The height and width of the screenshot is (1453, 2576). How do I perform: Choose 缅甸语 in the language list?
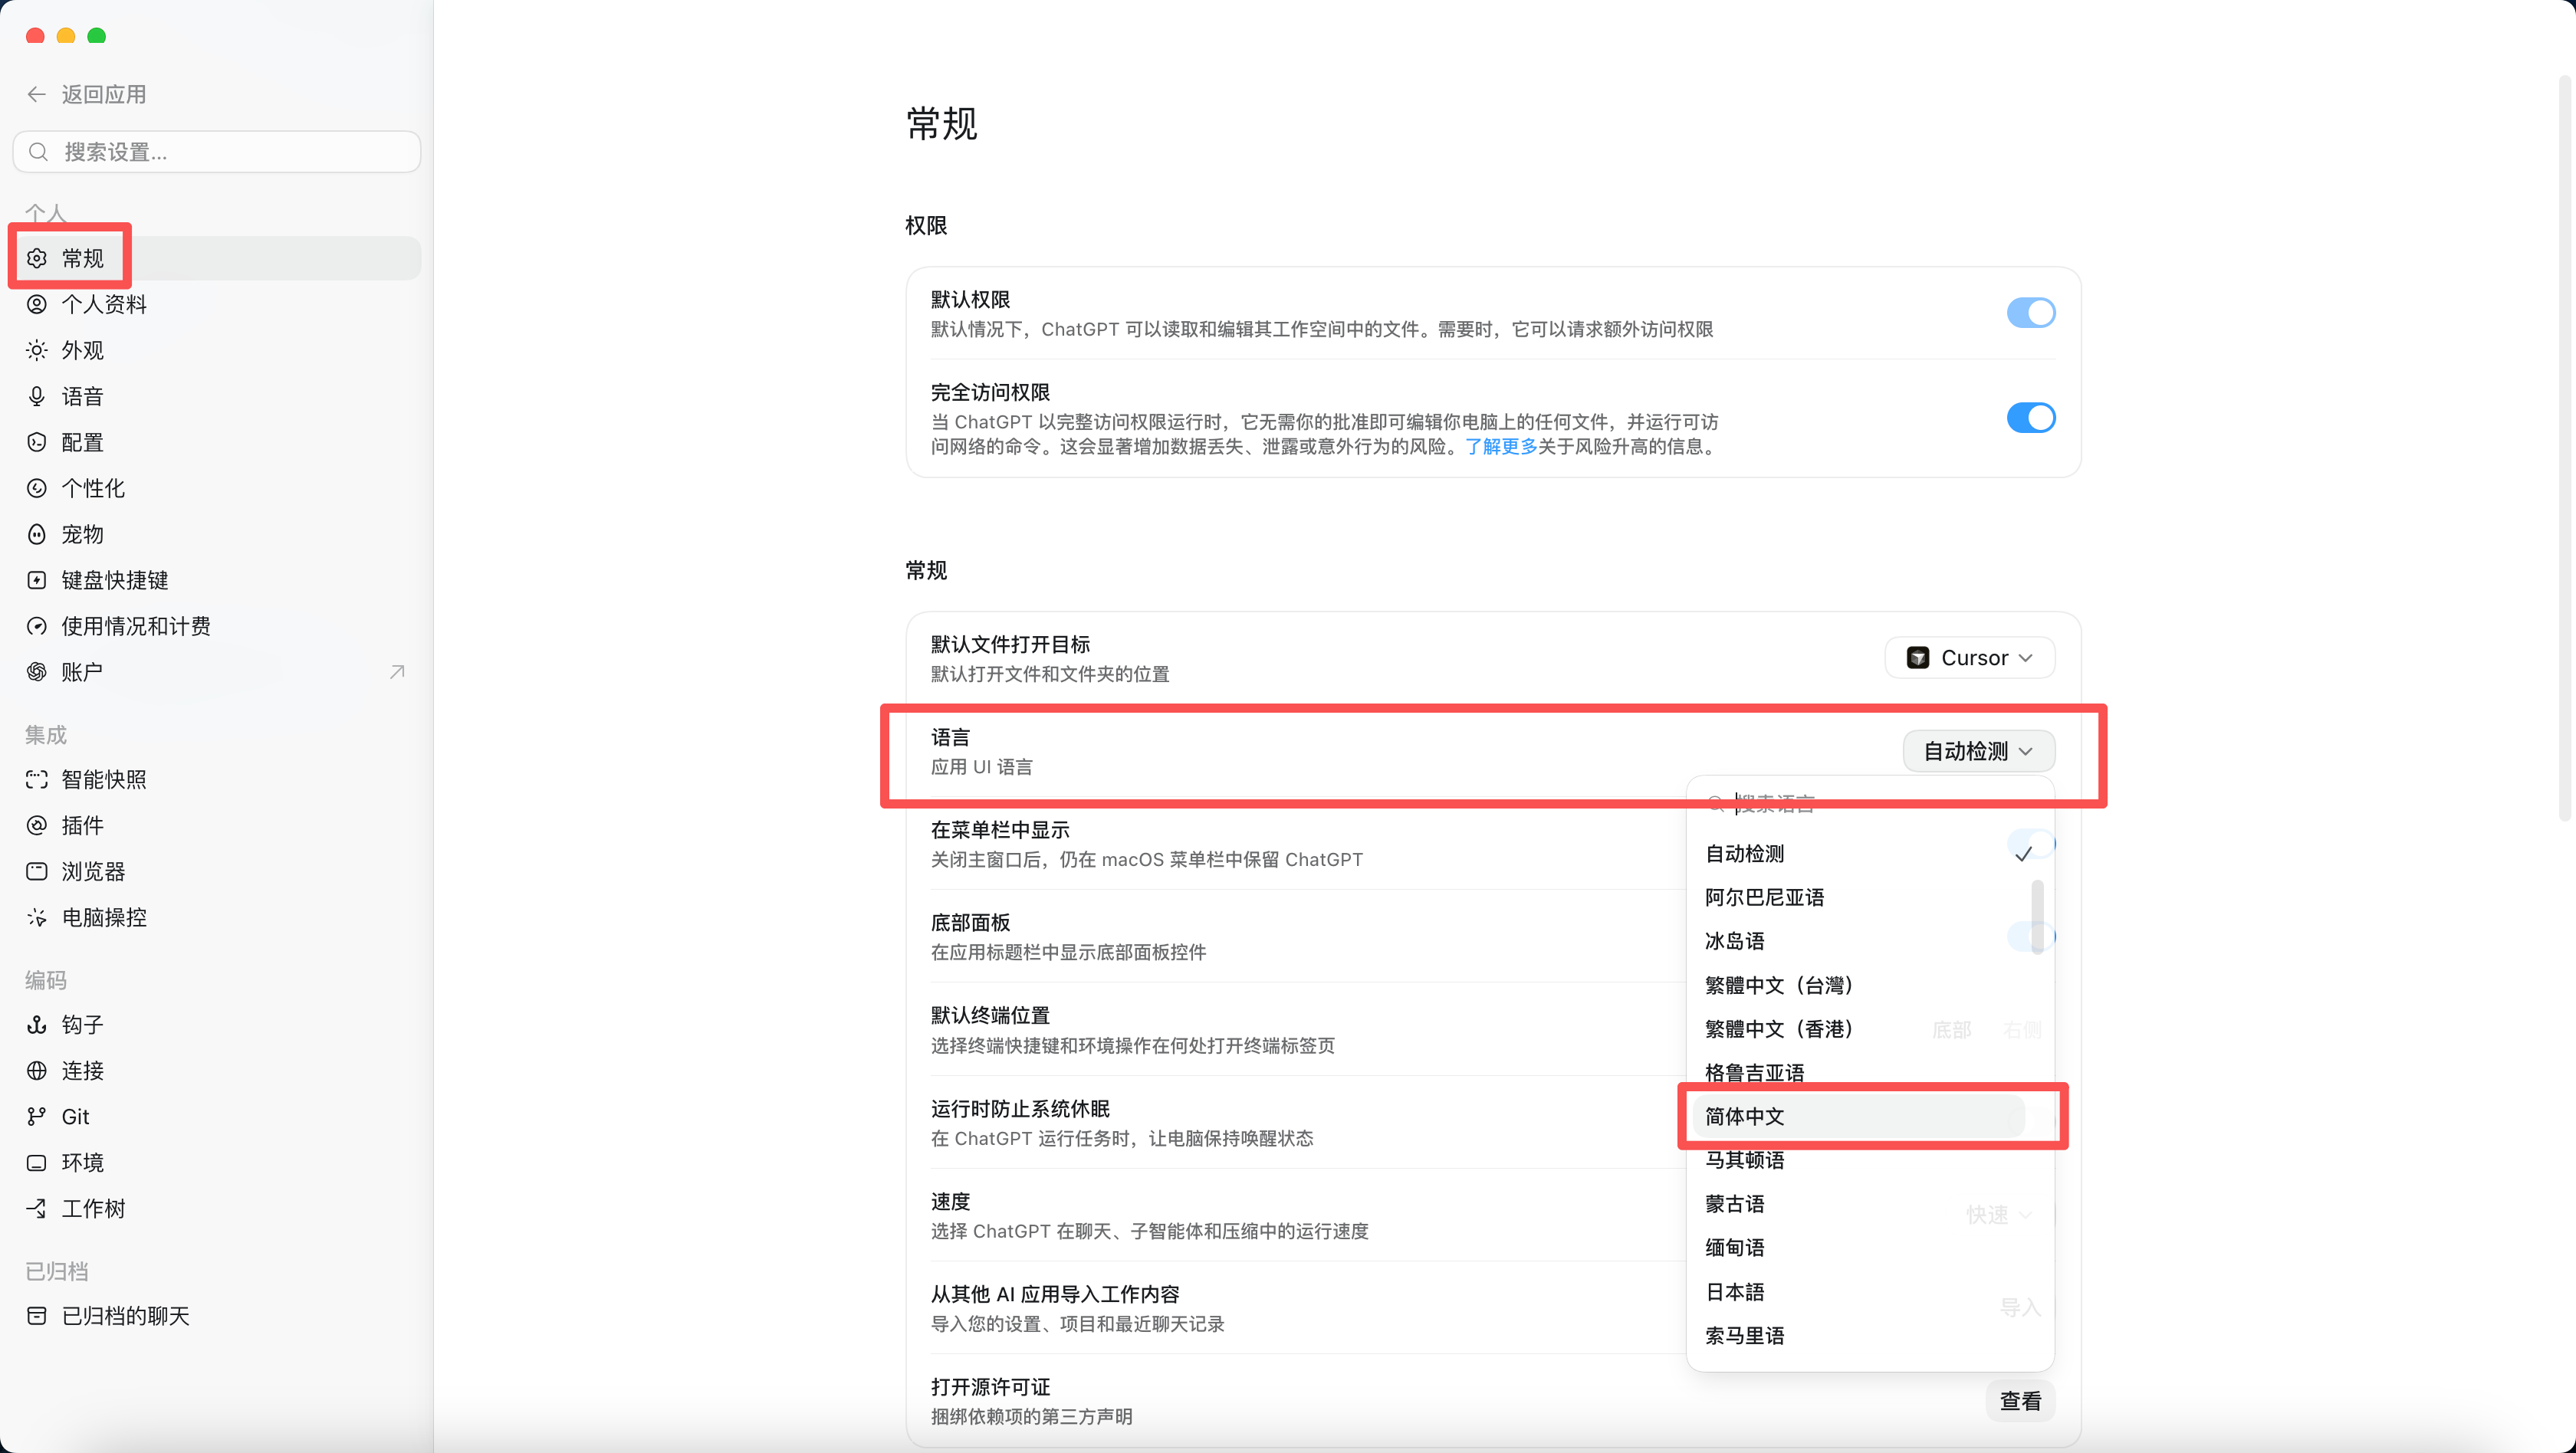[1860, 1248]
